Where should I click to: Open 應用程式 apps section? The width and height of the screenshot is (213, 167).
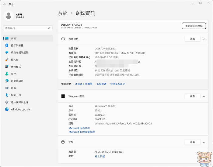[16, 67]
